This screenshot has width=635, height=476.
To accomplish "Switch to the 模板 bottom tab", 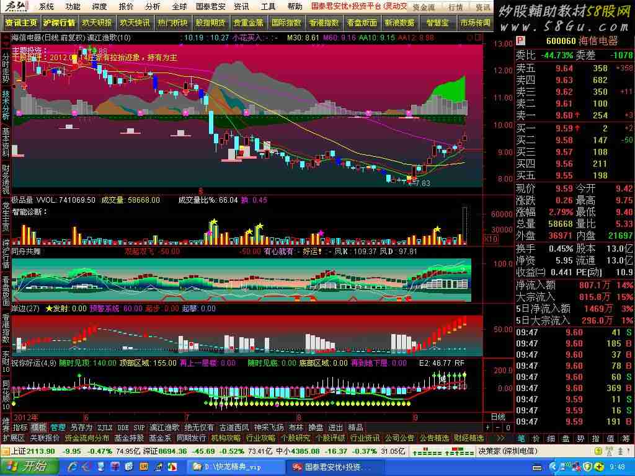I will point(38,428).
